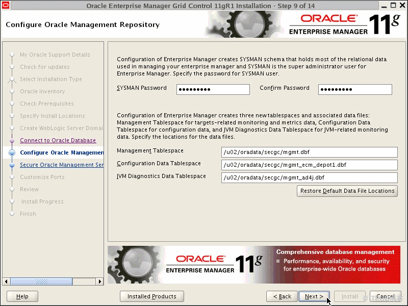Click Restore Default Data File Locations
Viewport: 408px width, 306px height.
pyautogui.click(x=347, y=191)
